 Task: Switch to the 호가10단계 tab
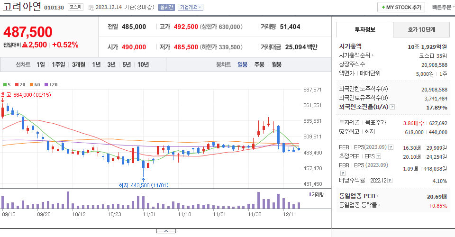421,29
